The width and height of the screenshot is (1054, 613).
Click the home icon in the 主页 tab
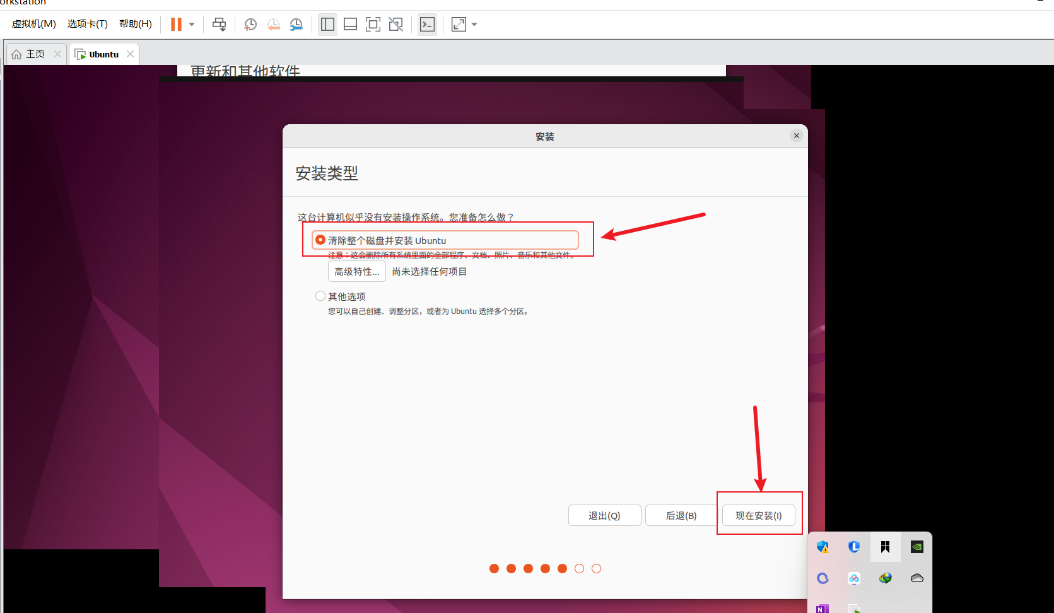(16, 54)
